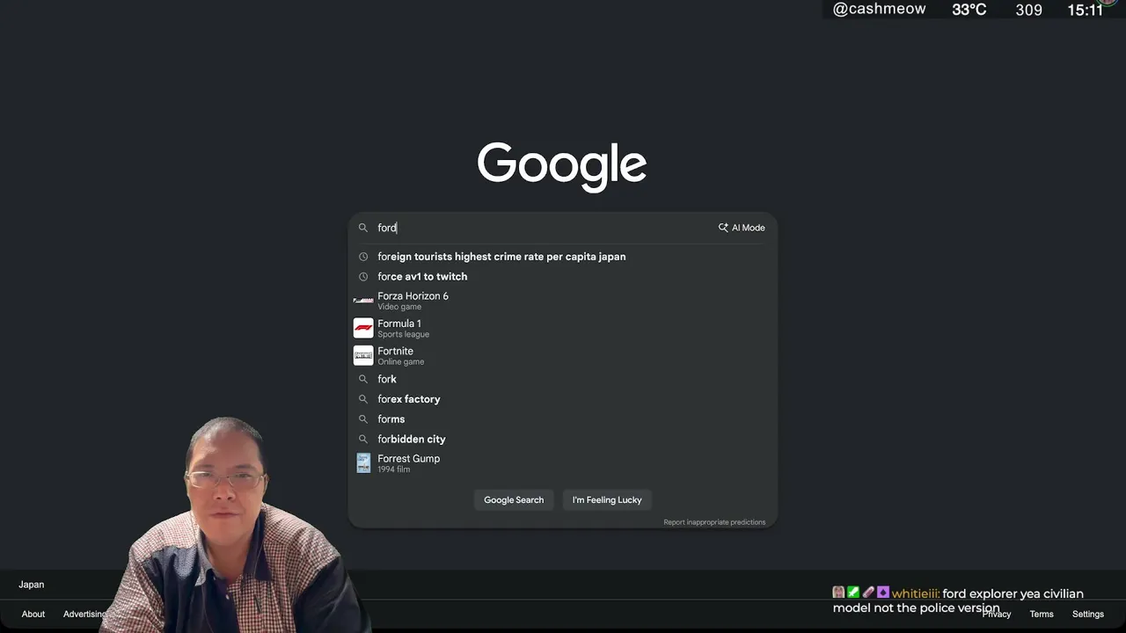Choose the "force av1 to twitch" history suggestion

point(563,276)
